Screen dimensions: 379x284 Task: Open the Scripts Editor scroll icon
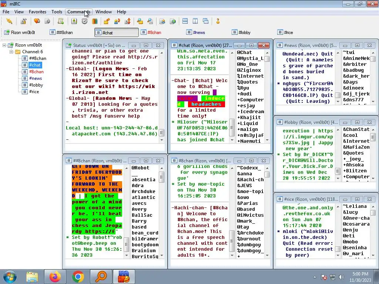click(x=61, y=21)
